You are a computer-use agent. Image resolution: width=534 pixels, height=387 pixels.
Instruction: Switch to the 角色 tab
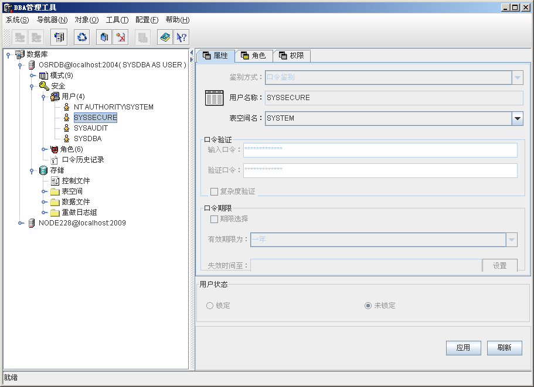254,56
